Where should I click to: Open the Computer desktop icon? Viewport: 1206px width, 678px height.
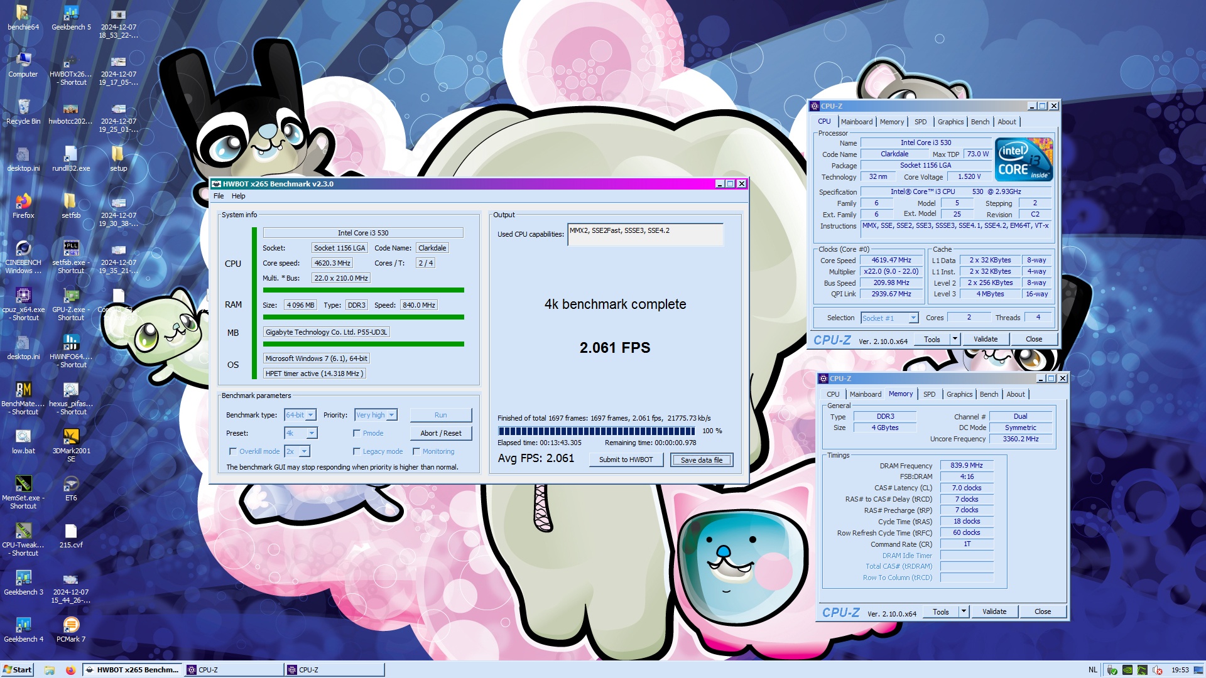pyautogui.click(x=23, y=65)
